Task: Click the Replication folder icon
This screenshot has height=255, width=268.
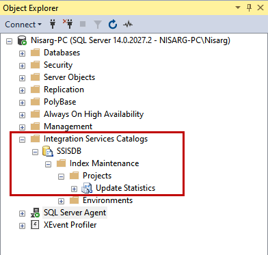Action: [x=35, y=90]
